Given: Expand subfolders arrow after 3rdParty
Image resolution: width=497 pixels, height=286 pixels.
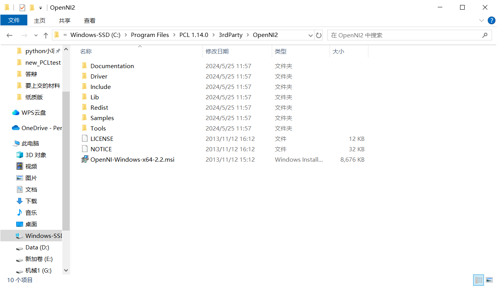Looking at the screenshot, I should (248, 35).
